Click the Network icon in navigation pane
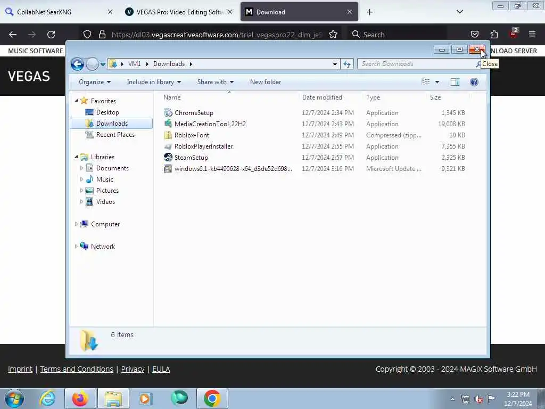Image resolution: width=545 pixels, height=409 pixels. tap(84, 246)
